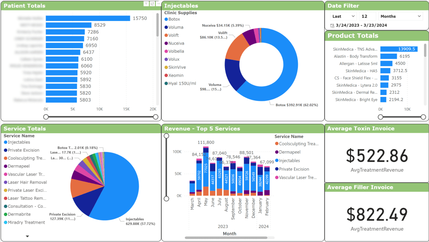Open focus mode for Patient Totals visual
429x242 pixels.
click(152, 4)
